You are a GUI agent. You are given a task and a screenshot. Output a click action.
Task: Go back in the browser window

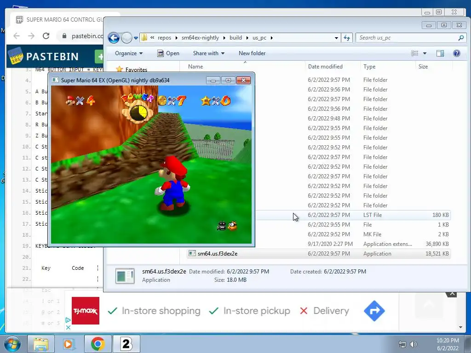click(x=17, y=36)
